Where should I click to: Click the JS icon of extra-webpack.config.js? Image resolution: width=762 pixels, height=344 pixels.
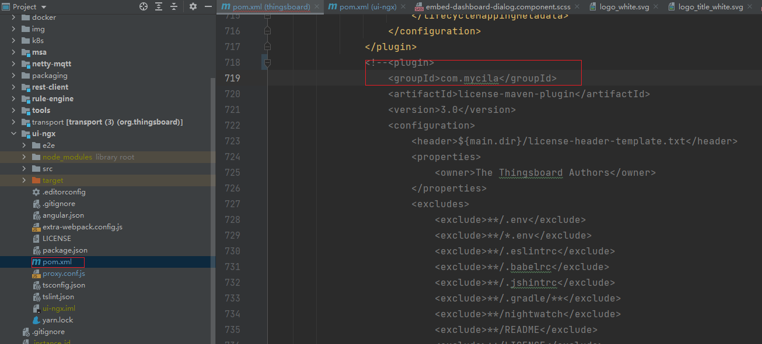(x=36, y=227)
